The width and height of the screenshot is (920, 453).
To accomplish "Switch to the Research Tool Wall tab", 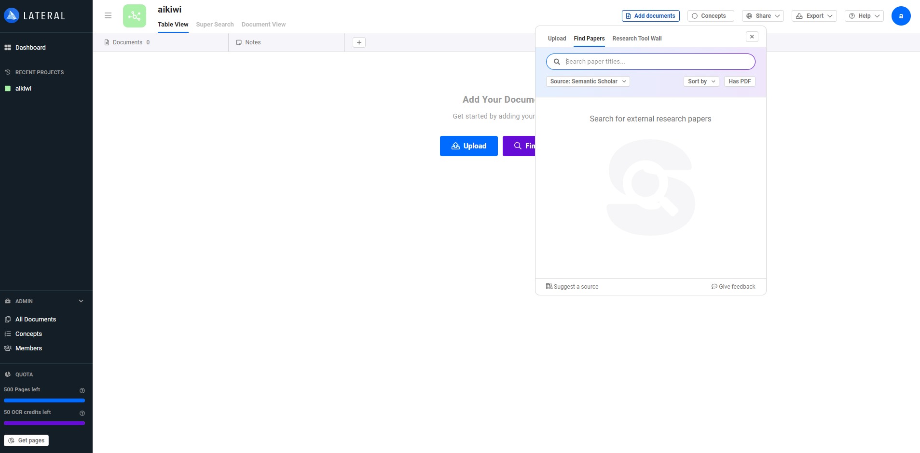I will pos(637,39).
